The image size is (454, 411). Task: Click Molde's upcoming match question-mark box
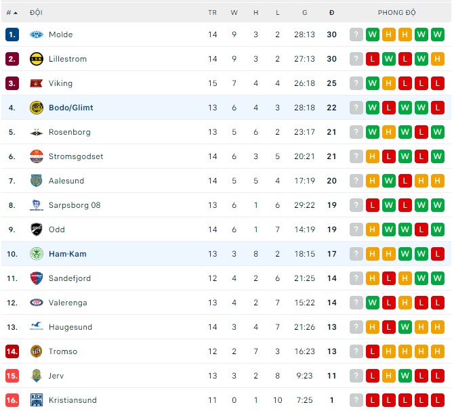tap(356, 35)
